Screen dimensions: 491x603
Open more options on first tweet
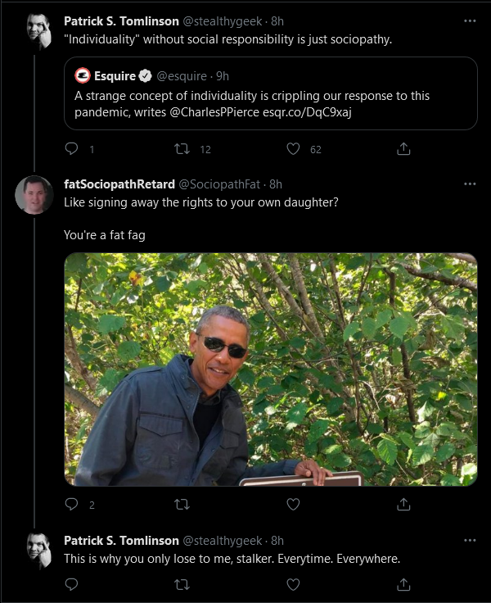click(470, 20)
